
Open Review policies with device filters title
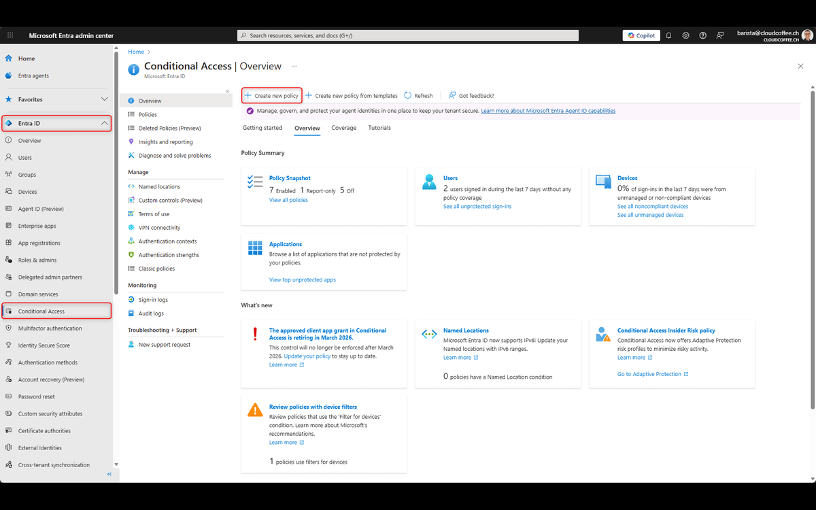pyautogui.click(x=313, y=407)
